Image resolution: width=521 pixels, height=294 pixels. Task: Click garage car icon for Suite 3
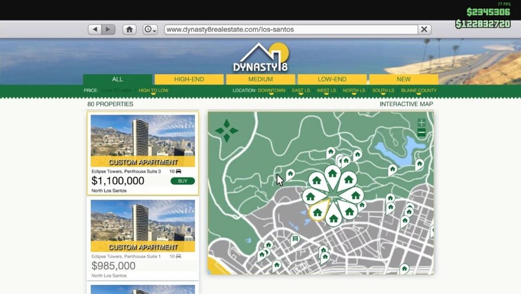click(x=179, y=171)
